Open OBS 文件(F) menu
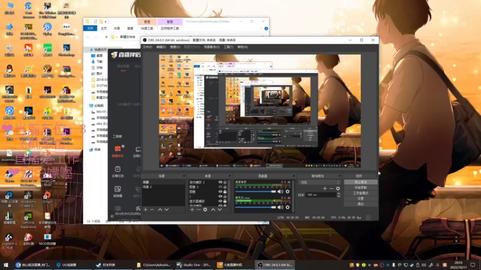This screenshot has height=270, width=481. coord(147,47)
